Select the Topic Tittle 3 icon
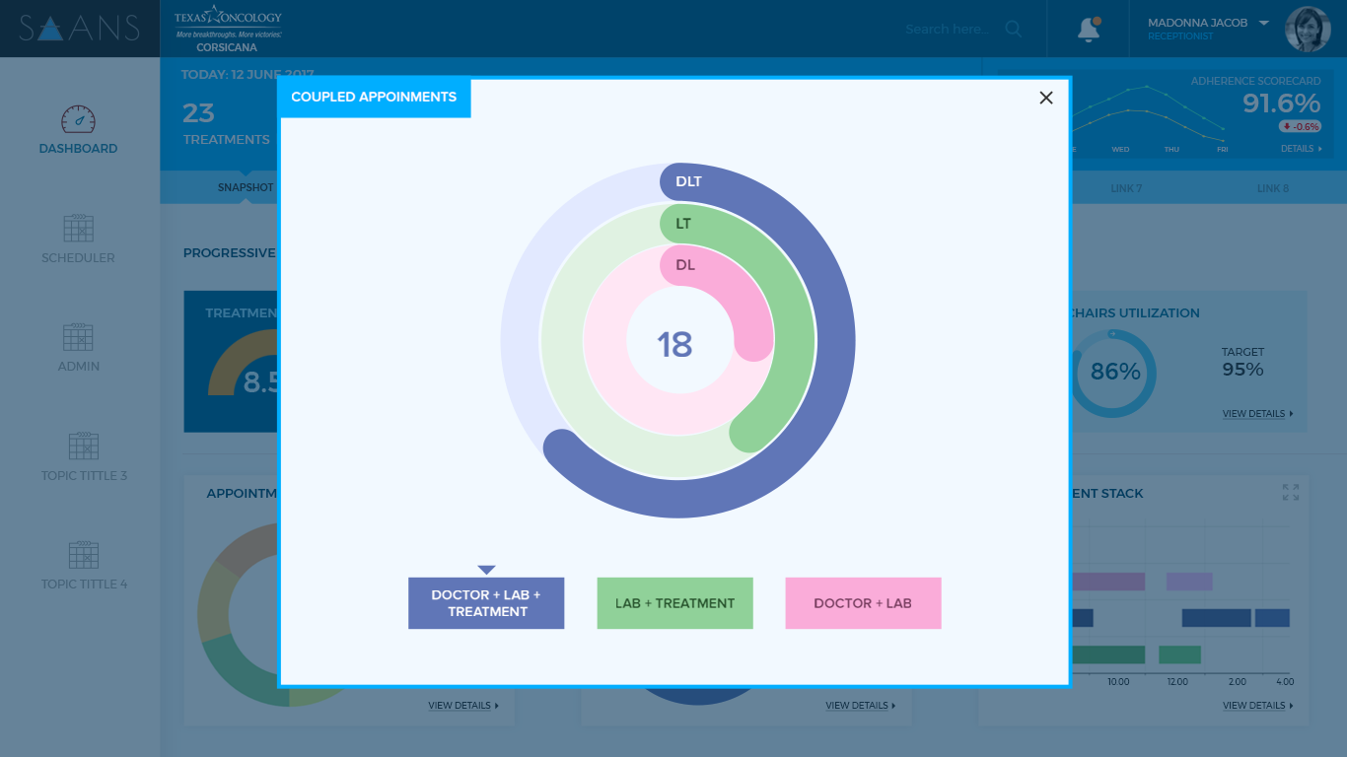The width and height of the screenshot is (1347, 757). (84, 447)
